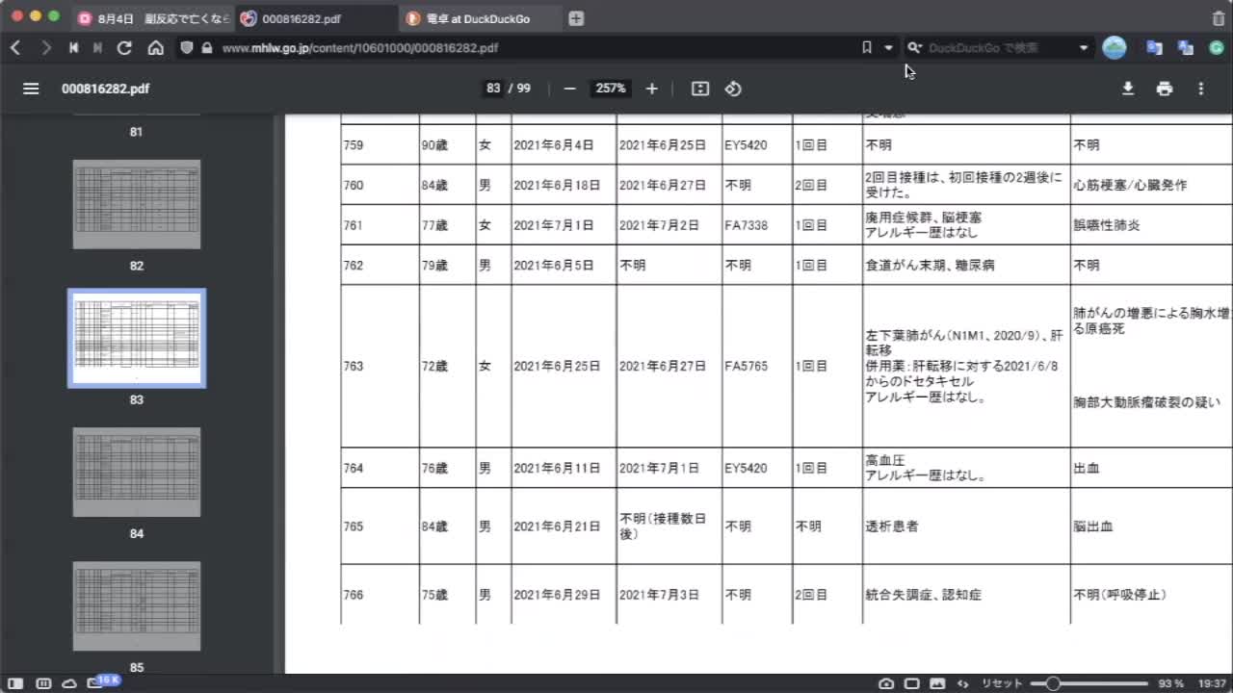Download the PDF file
Image resolution: width=1233 pixels, height=693 pixels.
[1128, 89]
